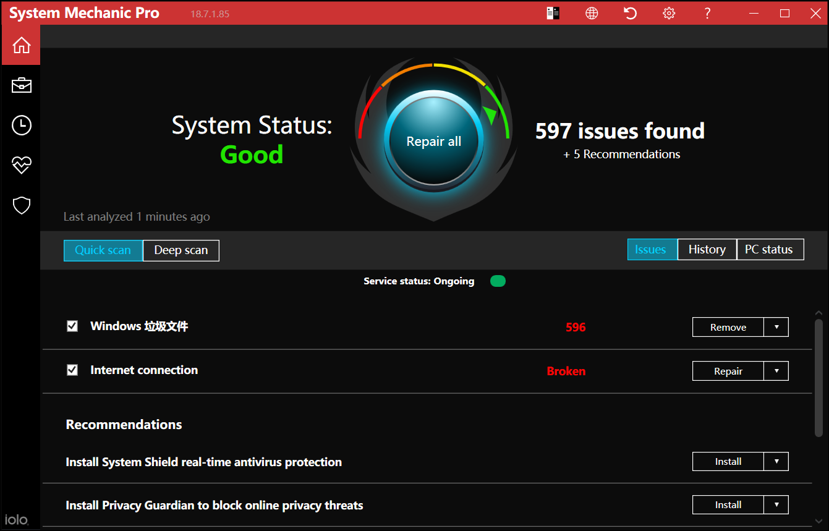Screen dimensions: 829x531
Task: Switch to the Deep scan tab
Action: tap(181, 250)
